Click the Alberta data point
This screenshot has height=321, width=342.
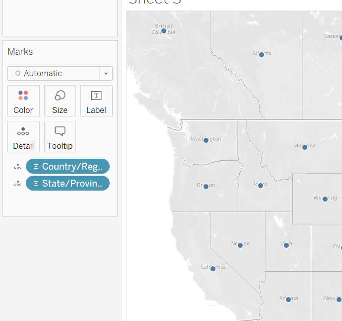tap(262, 55)
